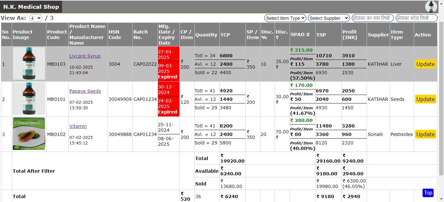The height and width of the screenshot is (202, 444).
Task: Focus the product code search field
Action: click(416, 18)
